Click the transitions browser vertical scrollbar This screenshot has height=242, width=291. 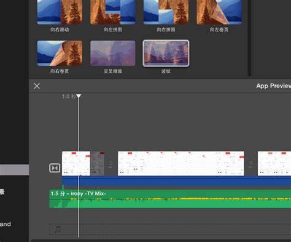[249, 38]
